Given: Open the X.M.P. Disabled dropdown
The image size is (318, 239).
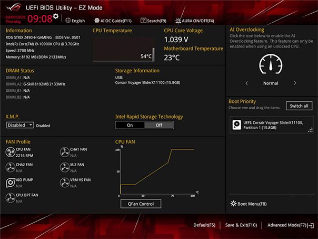Looking at the screenshot, I should (20, 125).
